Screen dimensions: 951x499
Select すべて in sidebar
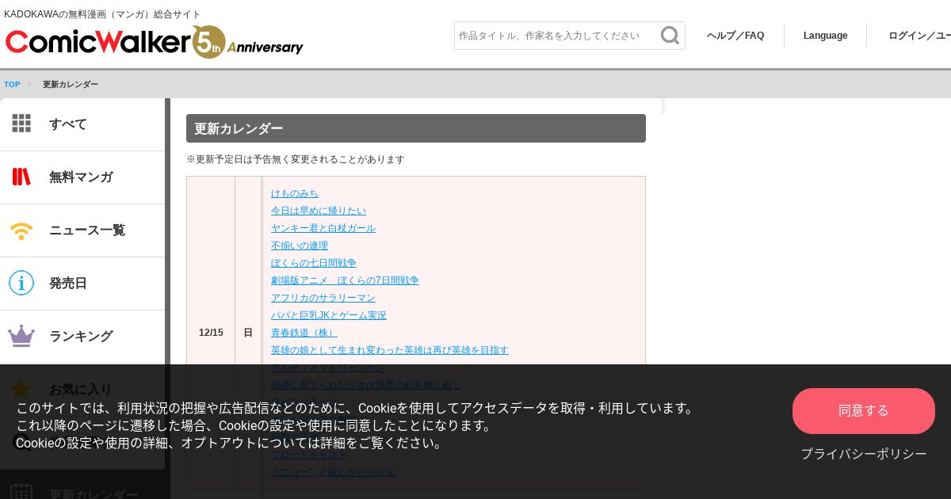82,124
